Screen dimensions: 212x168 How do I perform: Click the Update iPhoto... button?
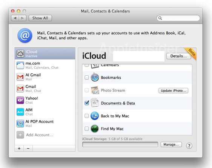tap(173, 90)
